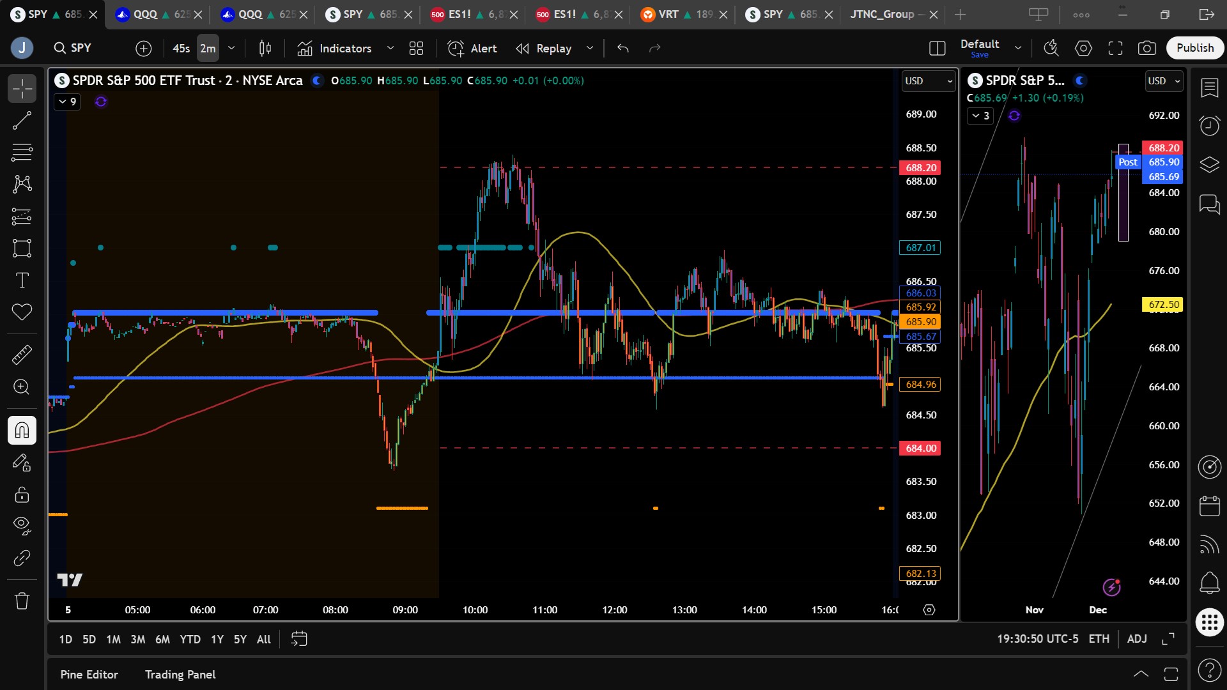The width and height of the screenshot is (1227, 690).
Task: Toggle magnet mode on left toolbar
Action: [x=22, y=430]
